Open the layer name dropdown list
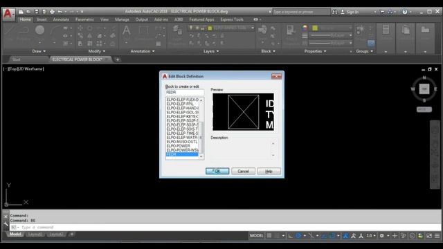Viewport: 443px width, 249px height. coord(253,28)
